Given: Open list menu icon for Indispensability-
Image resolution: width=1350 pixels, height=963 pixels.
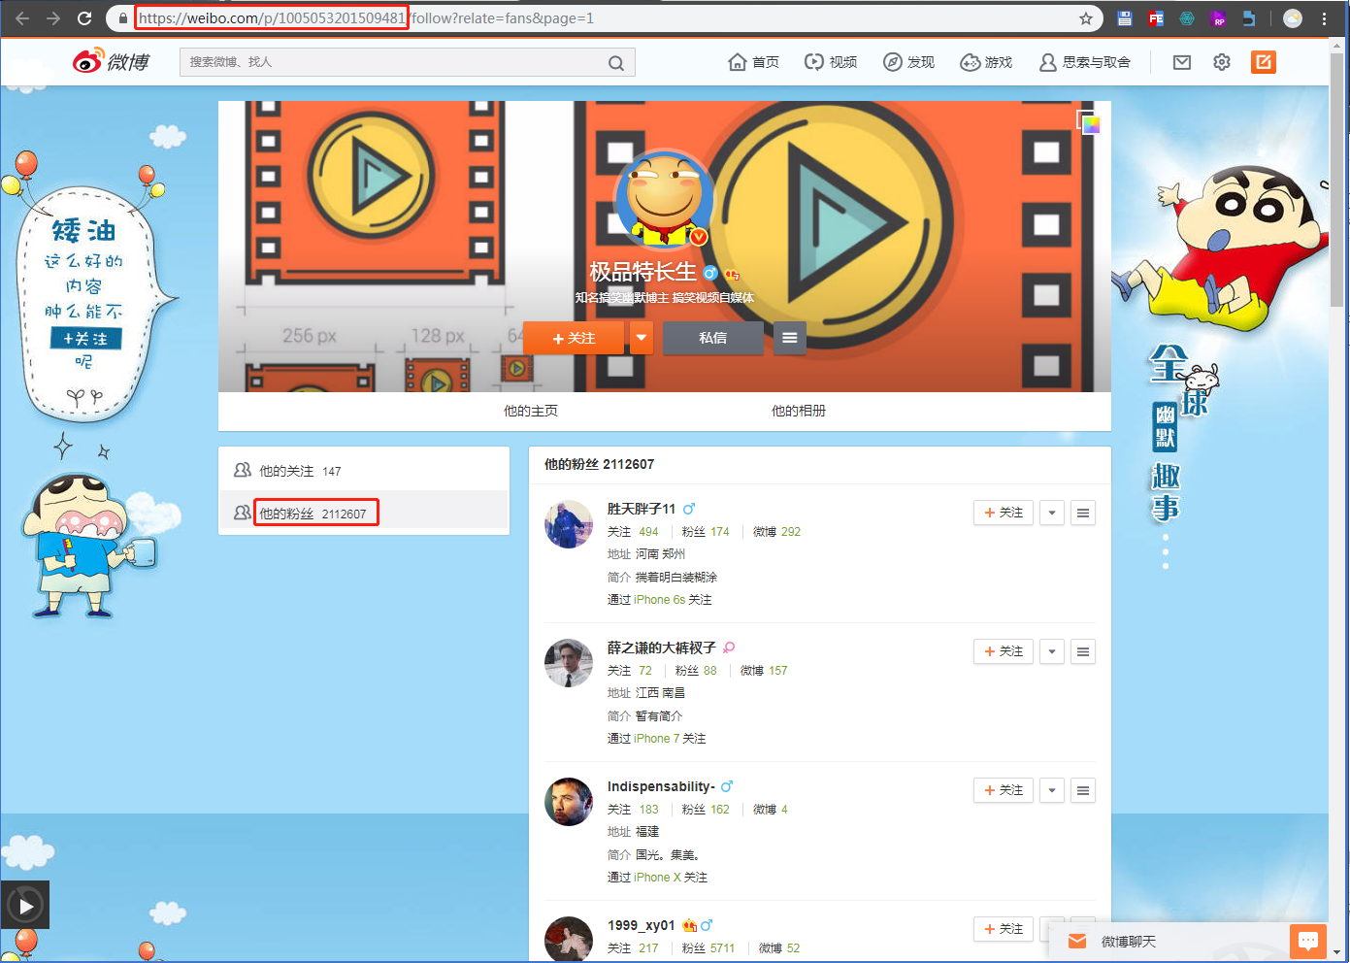Looking at the screenshot, I should pos(1083,790).
